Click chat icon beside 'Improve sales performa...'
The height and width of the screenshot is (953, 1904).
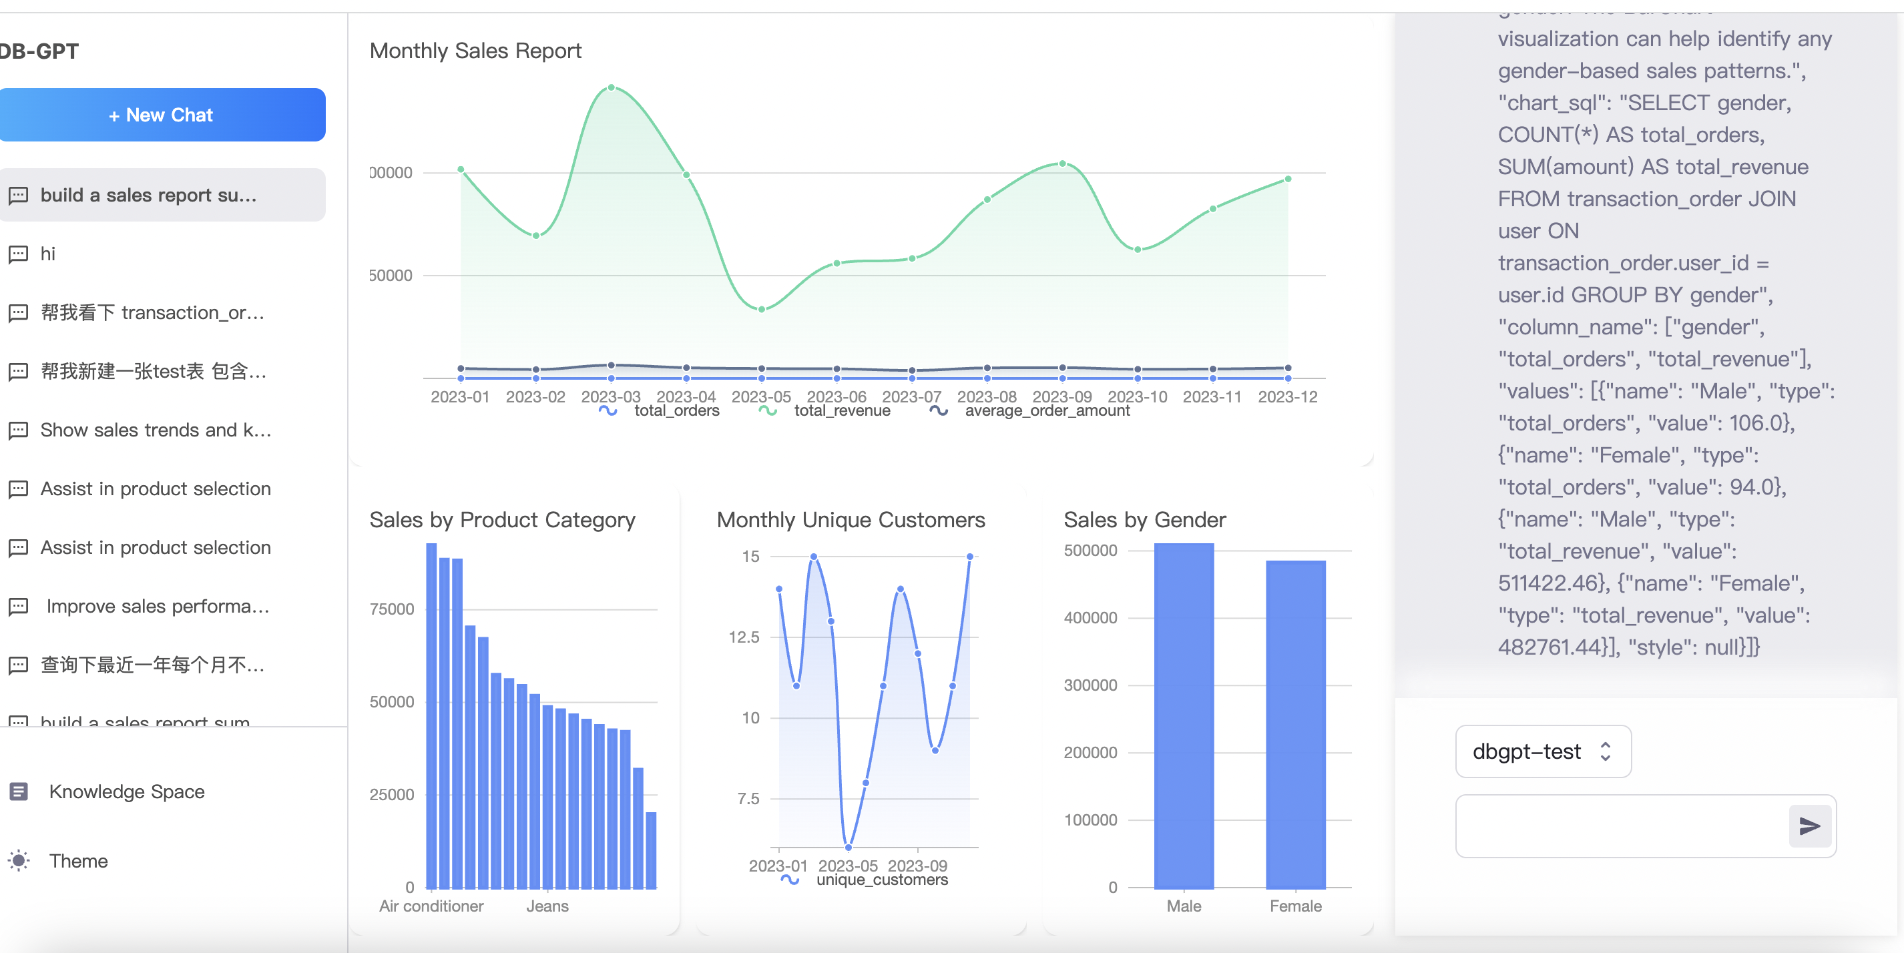(19, 607)
